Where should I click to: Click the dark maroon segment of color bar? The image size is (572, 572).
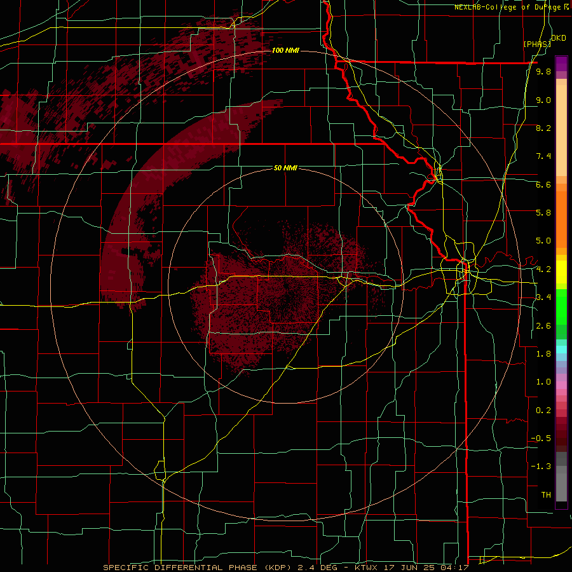pos(561,438)
